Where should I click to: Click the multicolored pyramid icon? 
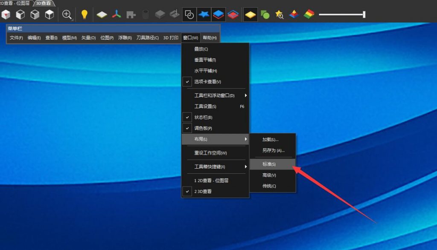click(294, 14)
